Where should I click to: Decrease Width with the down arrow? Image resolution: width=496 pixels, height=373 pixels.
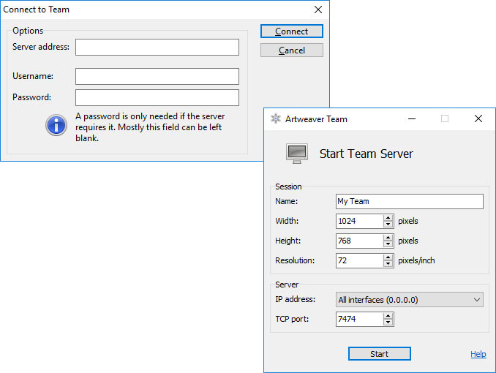pyautogui.click(x=388, y=225)
